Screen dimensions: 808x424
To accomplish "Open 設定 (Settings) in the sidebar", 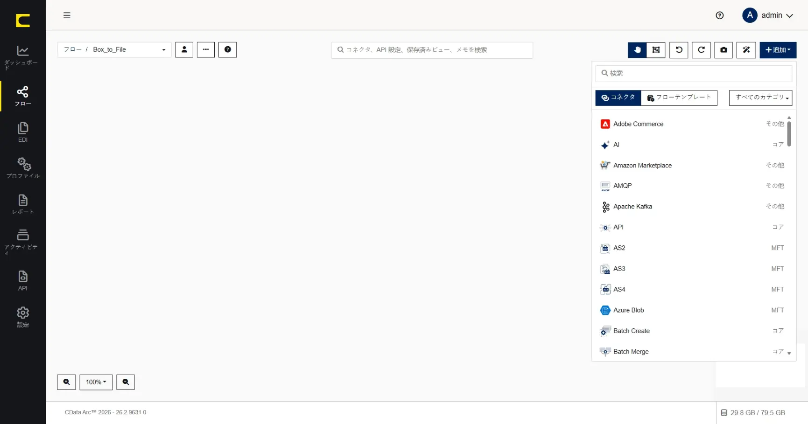I will [22, 317].
